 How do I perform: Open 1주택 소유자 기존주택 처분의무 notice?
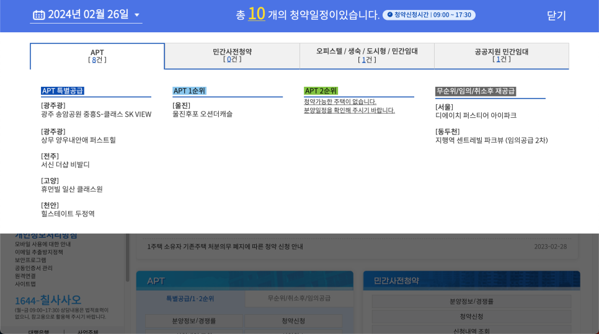coord(225,247)
